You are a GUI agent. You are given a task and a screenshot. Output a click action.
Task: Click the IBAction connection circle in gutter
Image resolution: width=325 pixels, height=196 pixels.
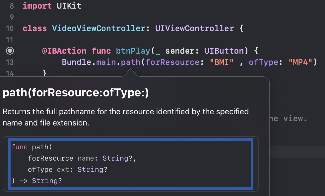[x=10, y=51]
